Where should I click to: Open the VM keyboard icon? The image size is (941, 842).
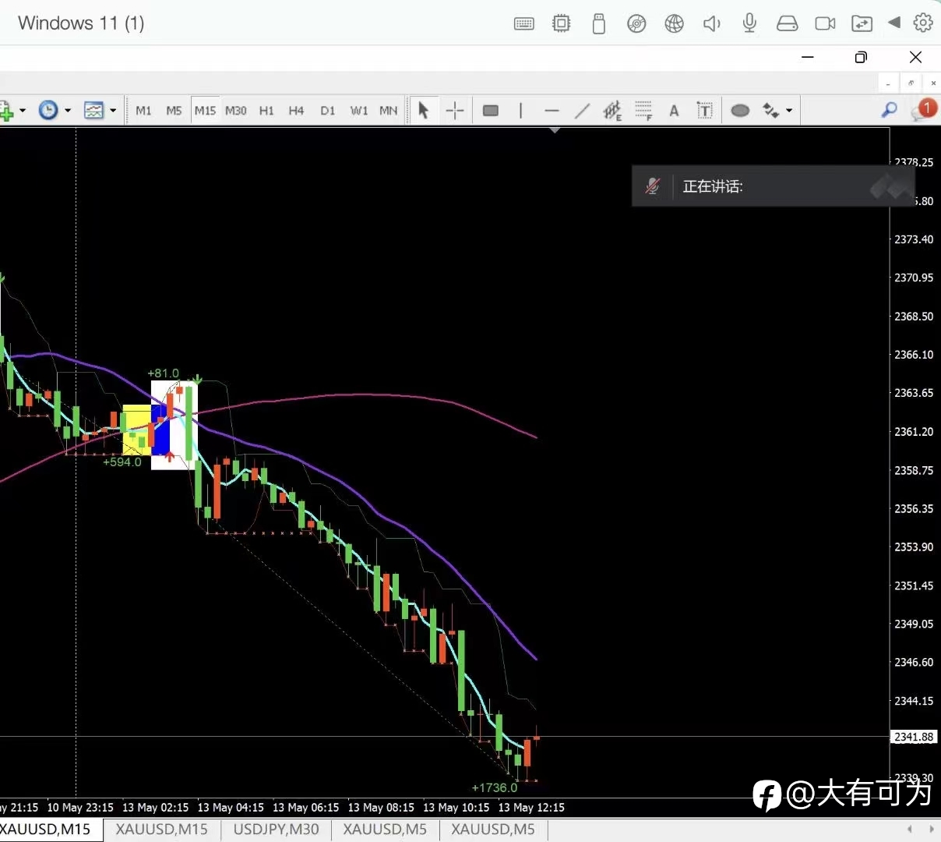pos(524,23)
